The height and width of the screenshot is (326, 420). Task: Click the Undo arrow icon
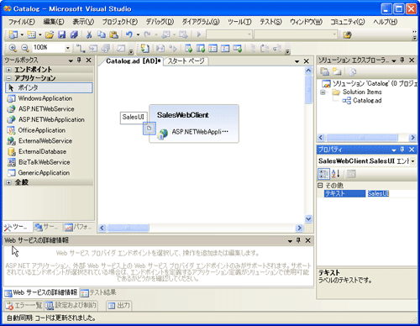coord(129,34)
